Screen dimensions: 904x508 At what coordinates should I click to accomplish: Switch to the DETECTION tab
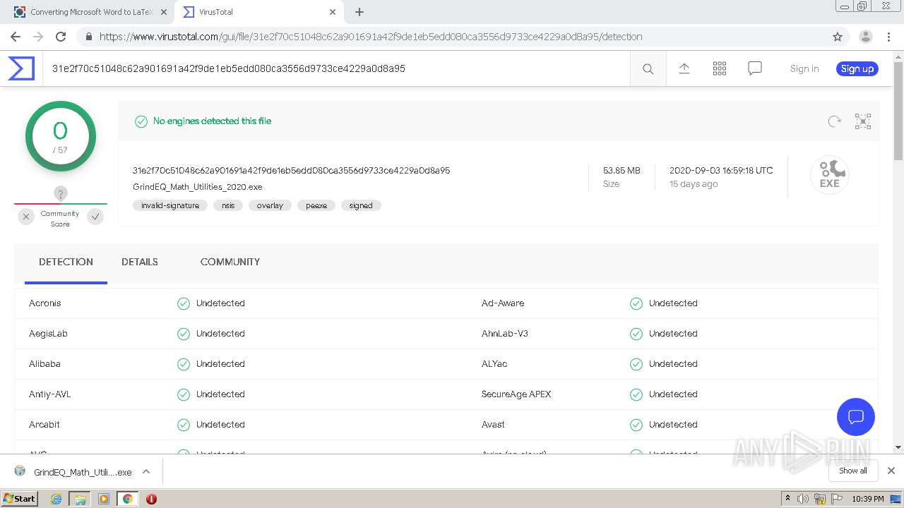[x=66, y=262]
